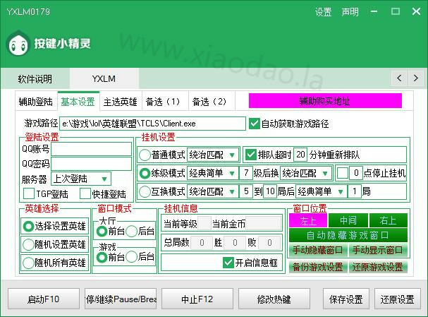
Task: Select 大厅 前台 radio button
Action: [x=102, y=232]
